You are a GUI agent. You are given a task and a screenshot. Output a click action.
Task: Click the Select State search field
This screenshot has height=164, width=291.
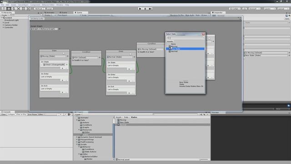186,38
